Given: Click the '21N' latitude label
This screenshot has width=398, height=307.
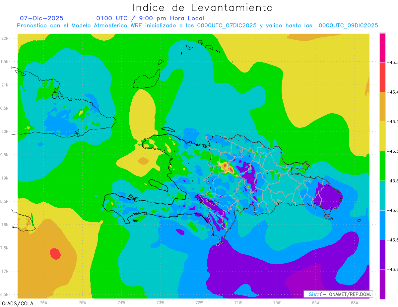Looking at the screenshot, I should click(x=5, y=85).
